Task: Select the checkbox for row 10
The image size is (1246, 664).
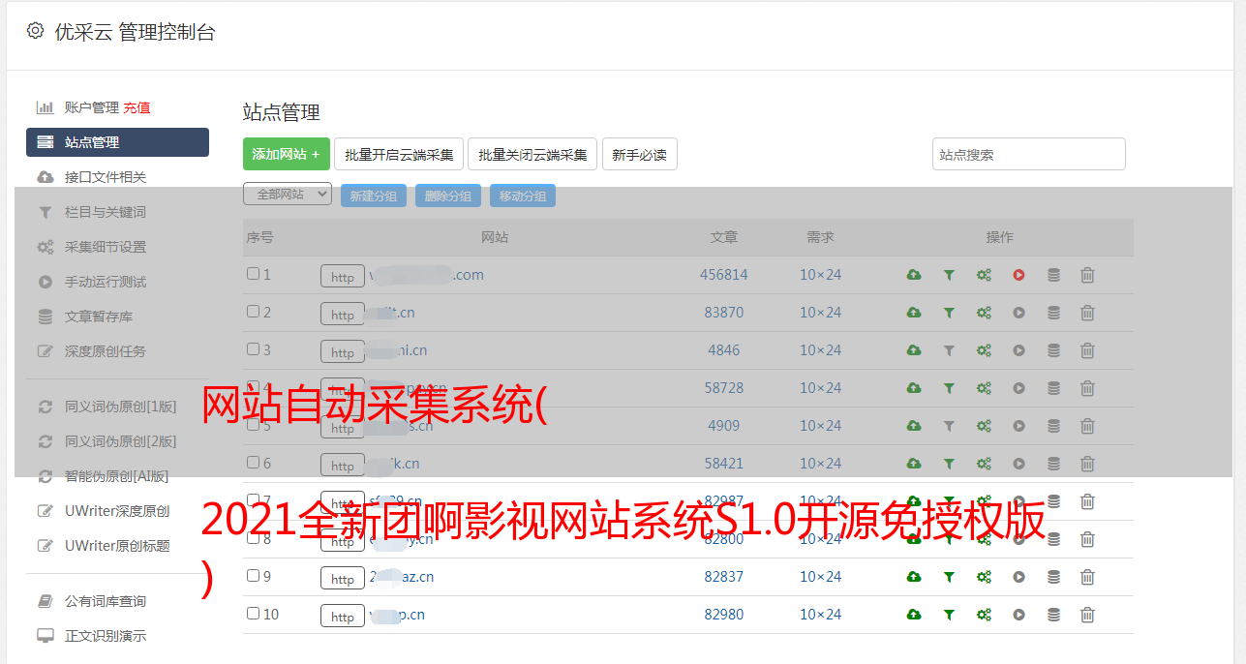Action: coord(253,614)
